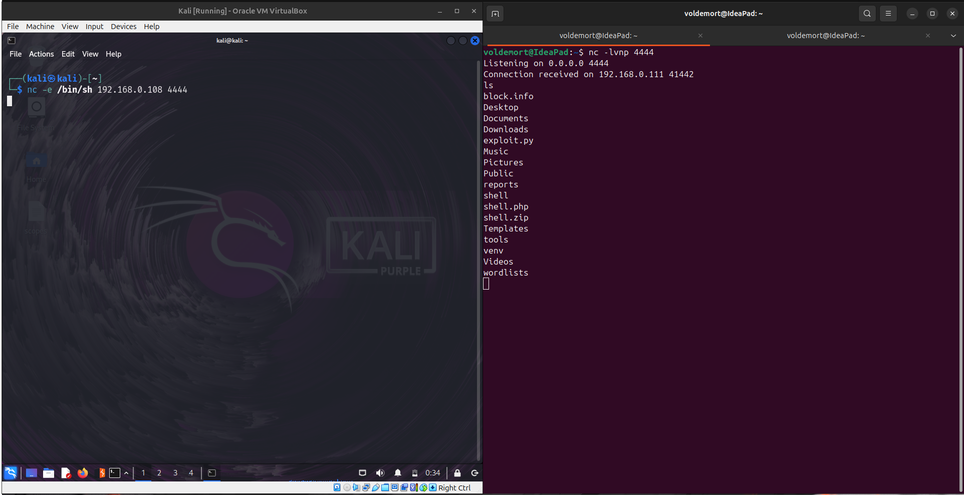This screenshot has height=495, width=964.
Task: Click VirtualBox keyboard capture arrow icon
Action: click(x=433, y=487)
